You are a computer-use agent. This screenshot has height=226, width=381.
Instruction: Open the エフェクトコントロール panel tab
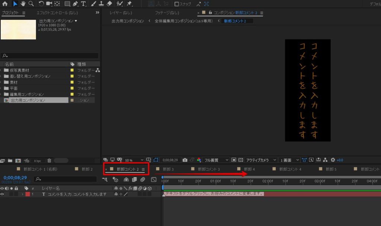click(x=57, y=13)
